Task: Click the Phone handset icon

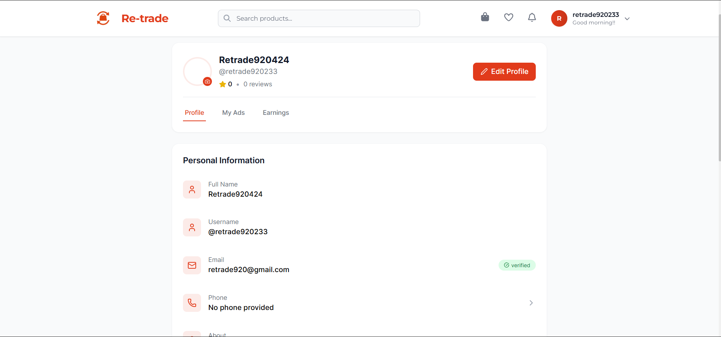Action: (192, 303)
